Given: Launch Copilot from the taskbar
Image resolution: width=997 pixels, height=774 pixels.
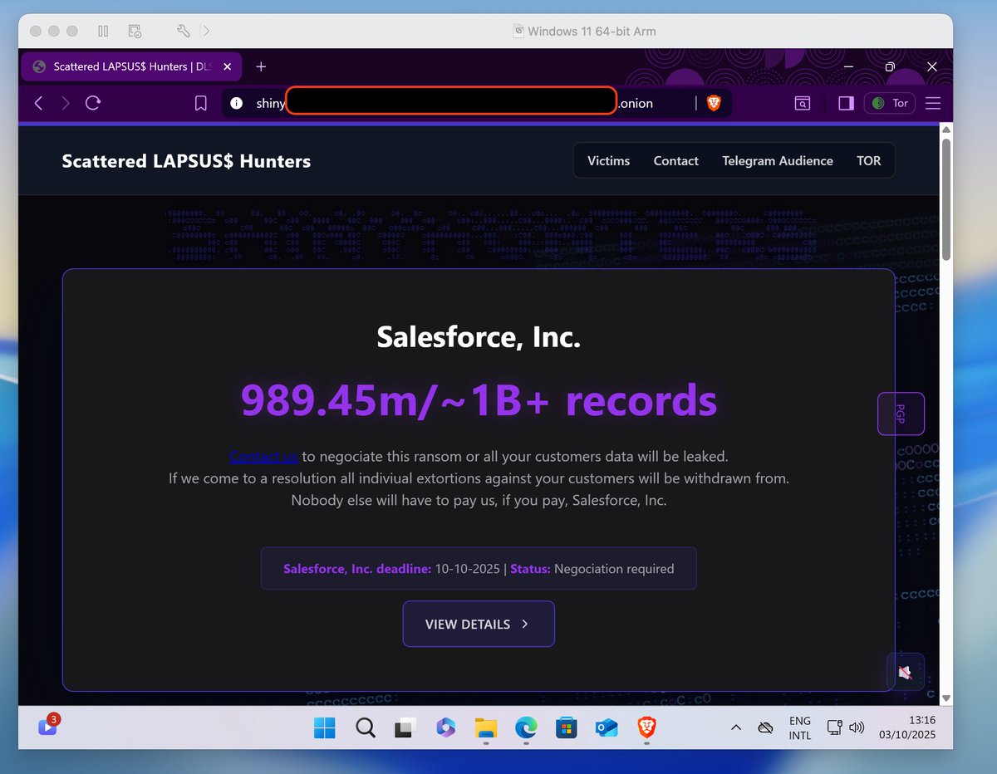Looking at the screenshot, I should tap(445, 728).
